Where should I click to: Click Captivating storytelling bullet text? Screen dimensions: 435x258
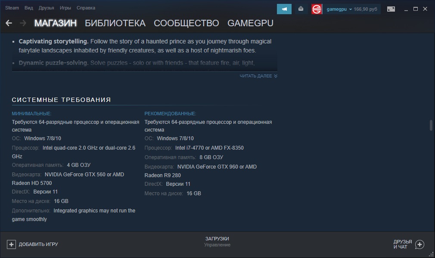[x=145, y=46]
